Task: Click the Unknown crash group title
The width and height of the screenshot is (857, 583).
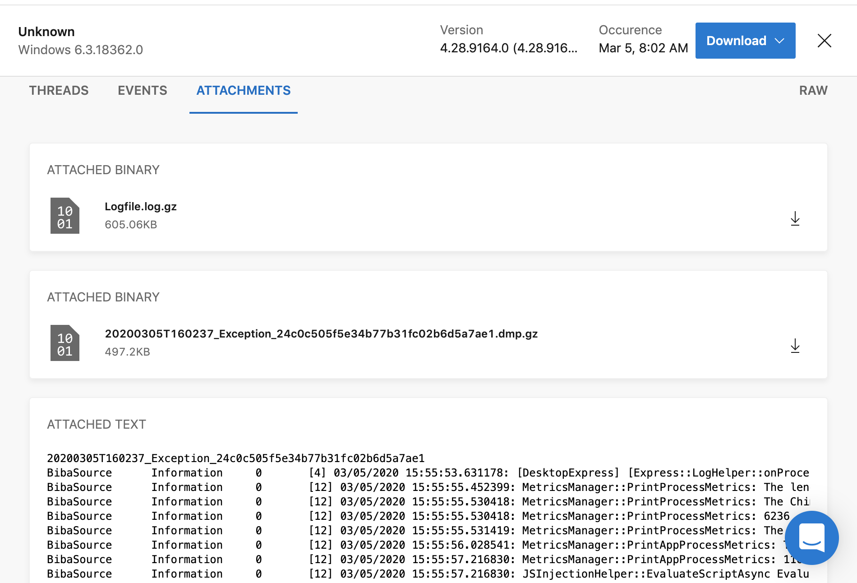Action: tap(46, 32)
